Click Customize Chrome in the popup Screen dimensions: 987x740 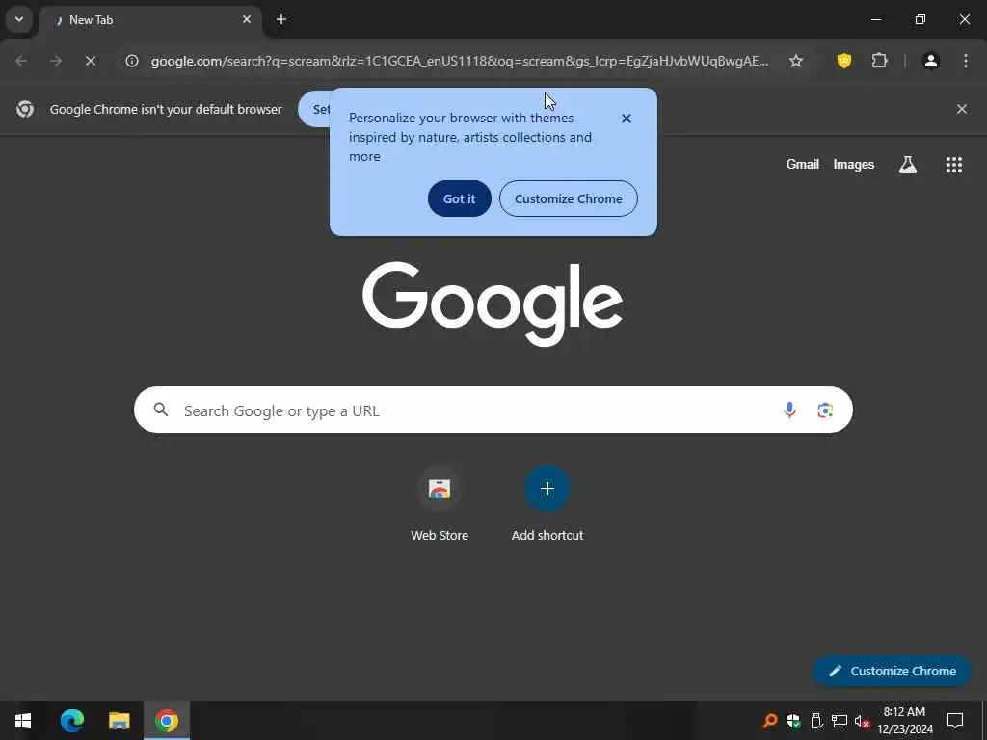569,198
